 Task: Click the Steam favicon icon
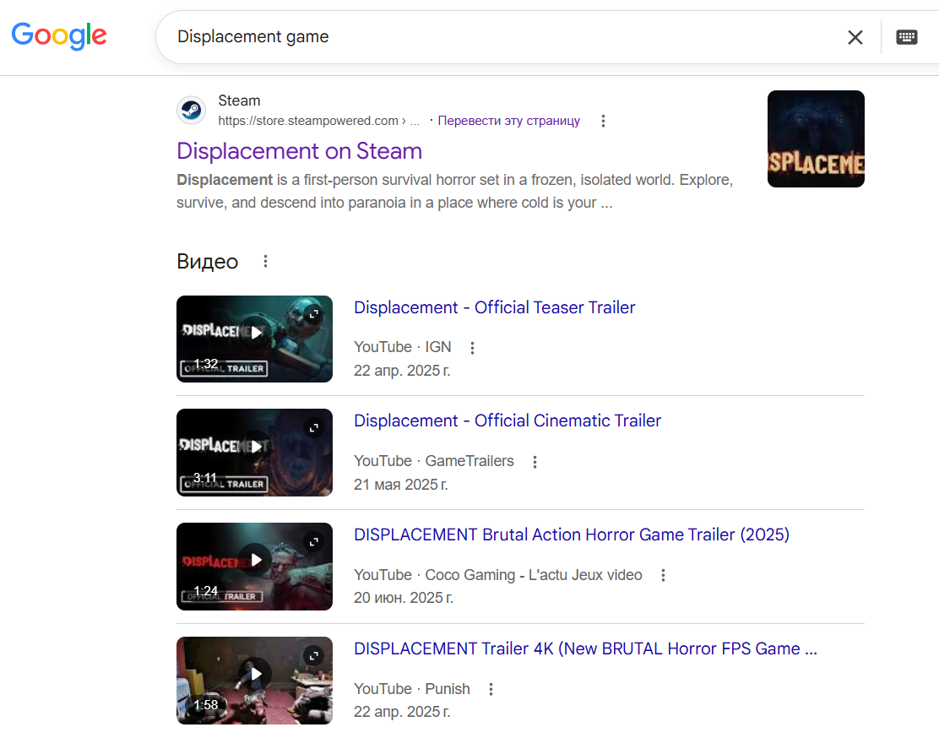pyautogui.click(x=192, y=111)
